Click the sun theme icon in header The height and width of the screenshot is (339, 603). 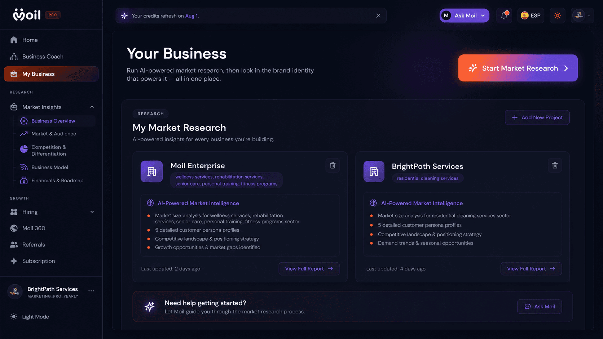pos(557,15)
